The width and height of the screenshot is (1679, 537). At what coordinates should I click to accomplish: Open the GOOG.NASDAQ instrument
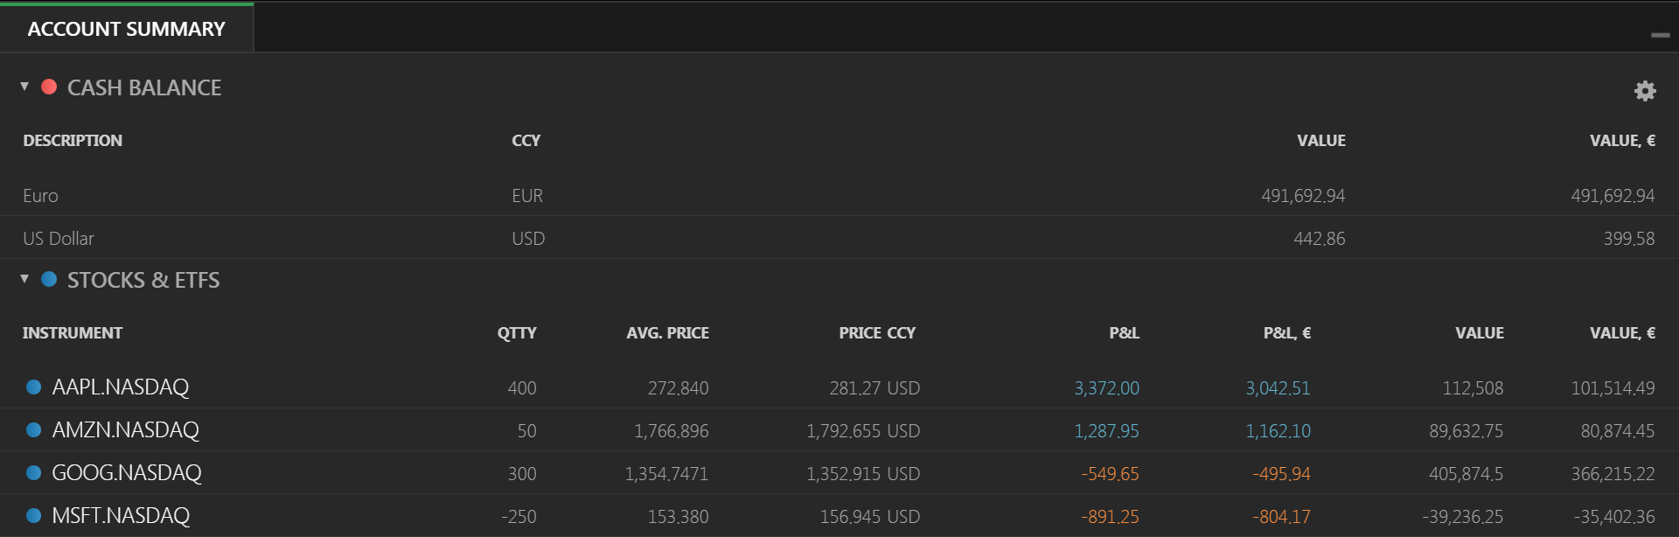point(127,472)
